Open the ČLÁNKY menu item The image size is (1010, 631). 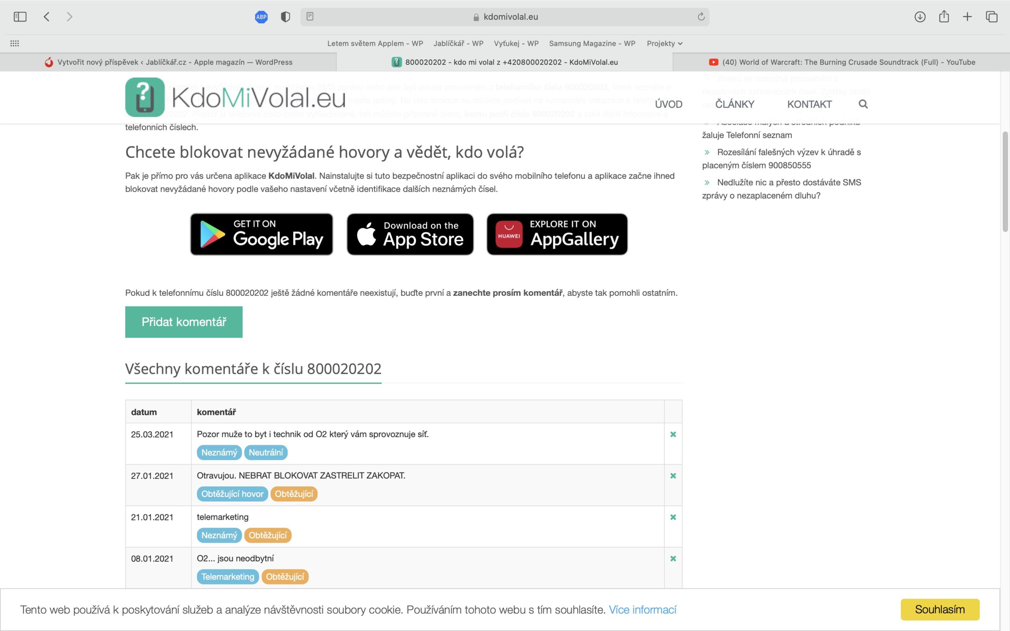pyautogui.click(x=734, y=104)
